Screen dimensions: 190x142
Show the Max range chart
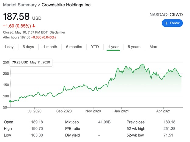tap(153, 47)
